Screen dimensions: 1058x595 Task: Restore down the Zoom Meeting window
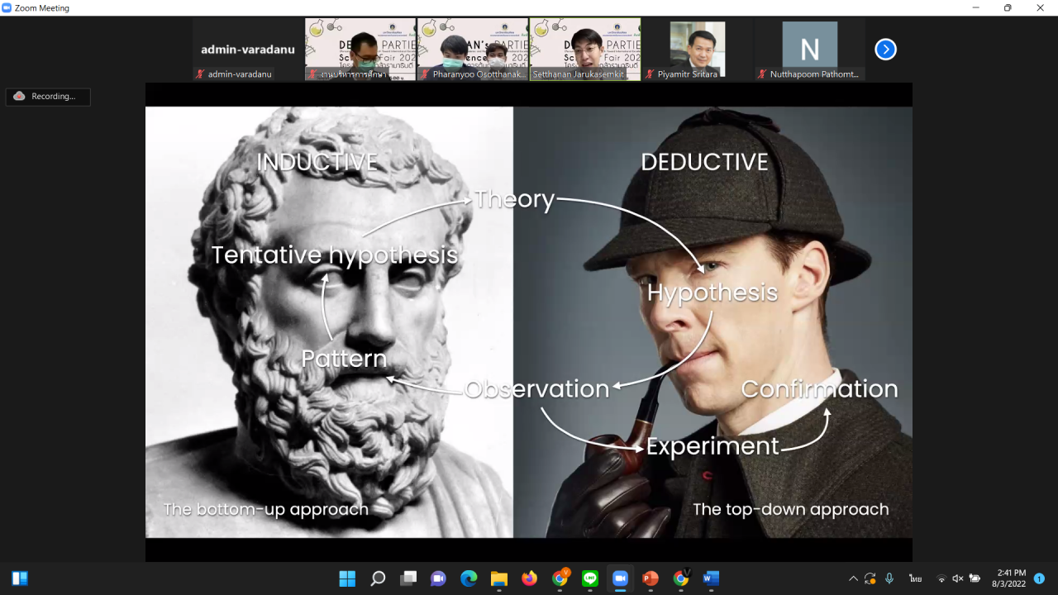tap(1007, 7)
